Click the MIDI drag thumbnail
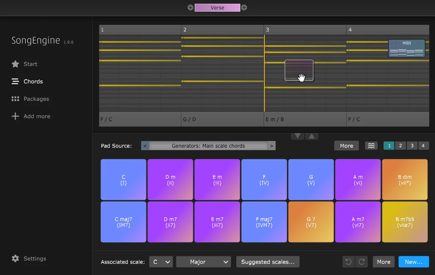 [407, 48]
